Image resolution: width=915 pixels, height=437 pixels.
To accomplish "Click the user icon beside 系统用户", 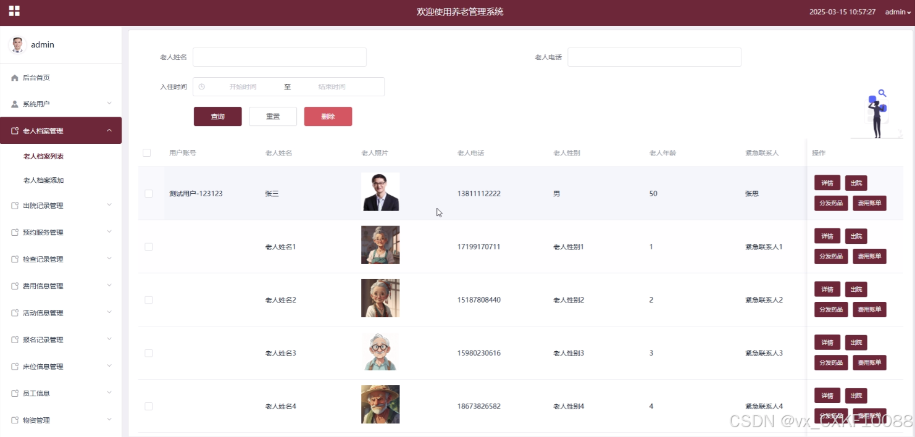I will (x=15, y=104).
